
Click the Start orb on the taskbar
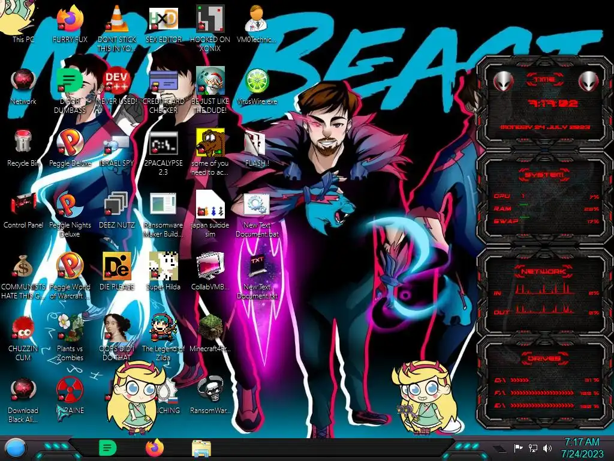coord(15,449)
